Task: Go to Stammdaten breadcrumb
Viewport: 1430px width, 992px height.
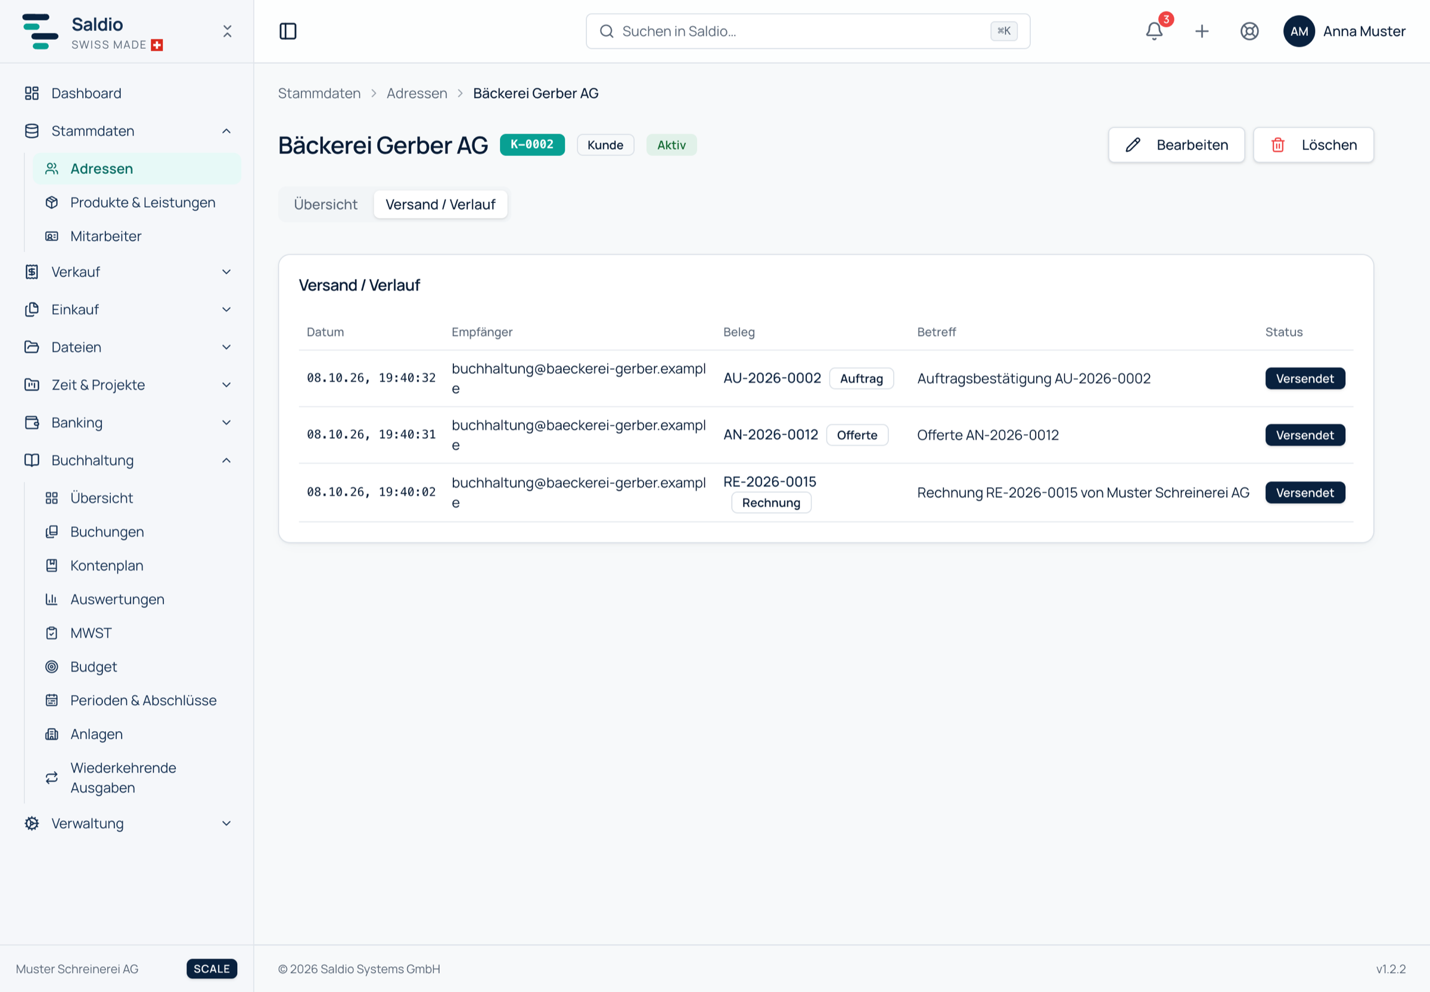Action: (319, 93)
